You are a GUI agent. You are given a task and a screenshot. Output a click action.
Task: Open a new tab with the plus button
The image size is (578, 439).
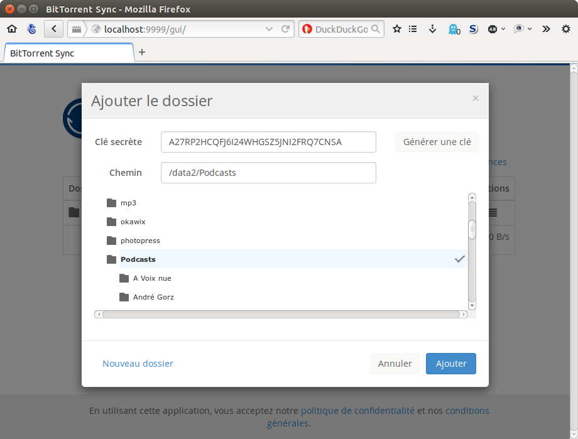(142, 52)
